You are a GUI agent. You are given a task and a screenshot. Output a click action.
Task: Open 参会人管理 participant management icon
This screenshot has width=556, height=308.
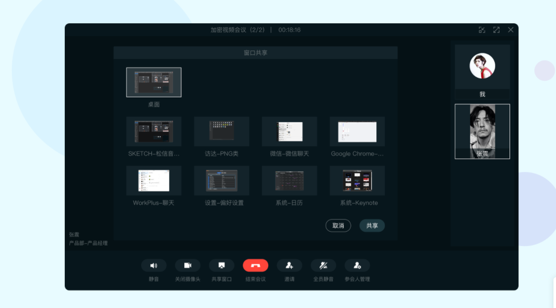[x=357, y=266]
